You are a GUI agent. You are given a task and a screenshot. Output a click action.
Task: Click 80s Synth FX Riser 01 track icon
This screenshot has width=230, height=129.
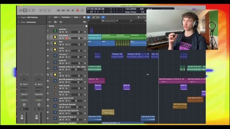(55, 118)
